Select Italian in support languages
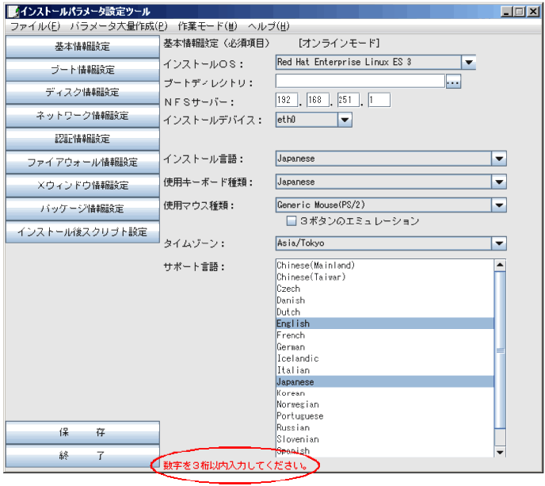Screen dimensions: 545x486 pyautogui.click(x=385, y=370)
